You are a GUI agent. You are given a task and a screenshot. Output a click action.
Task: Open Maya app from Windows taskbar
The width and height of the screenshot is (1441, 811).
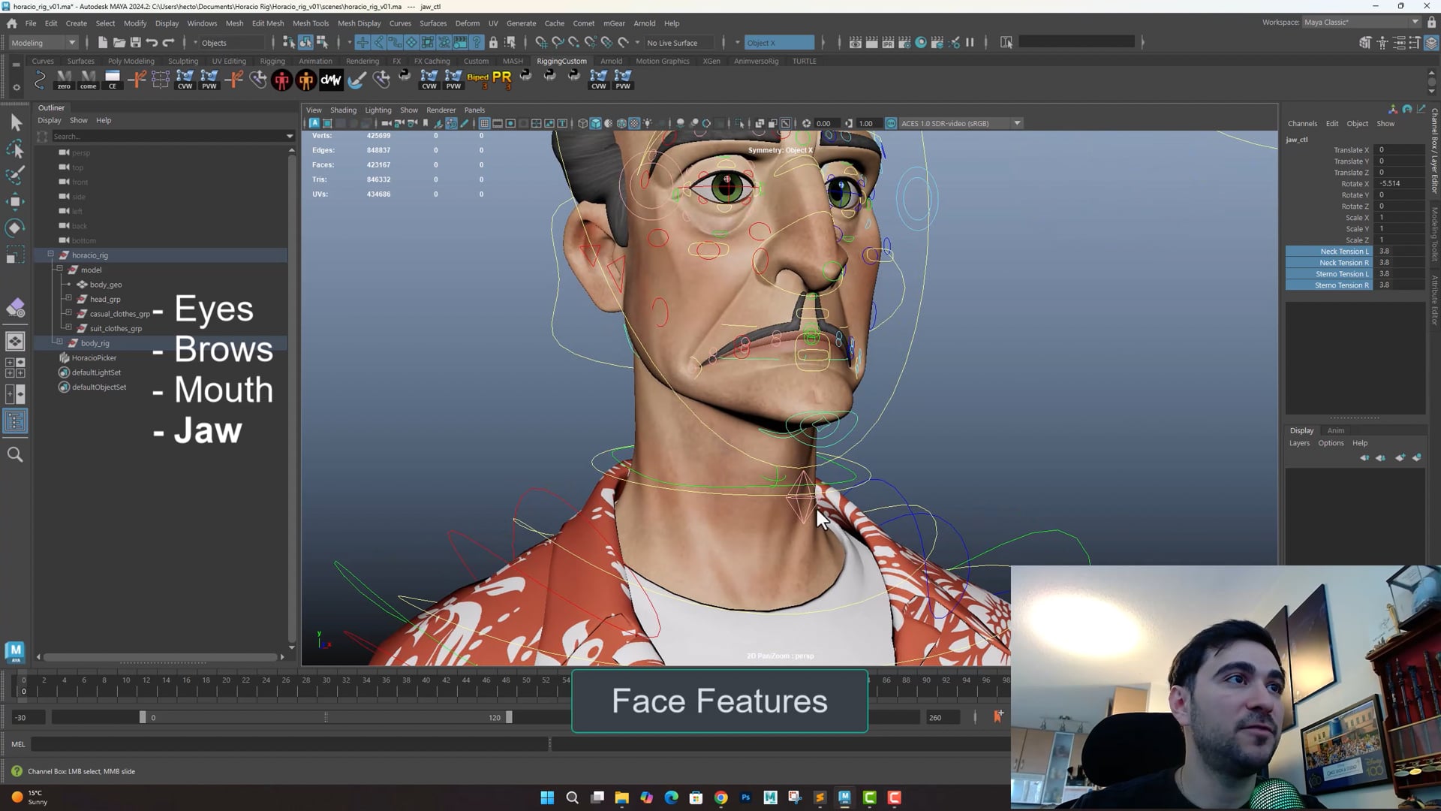point(844,797)
